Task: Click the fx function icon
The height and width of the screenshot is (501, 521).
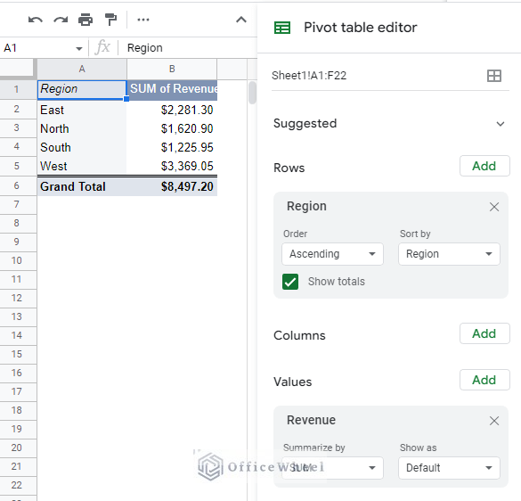Action: [102, 47]
